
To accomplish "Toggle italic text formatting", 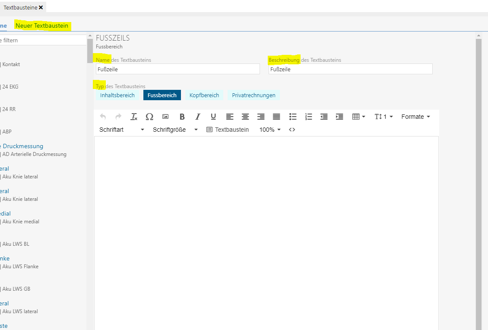I will tap(198, 117).
